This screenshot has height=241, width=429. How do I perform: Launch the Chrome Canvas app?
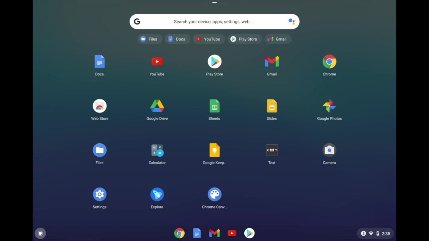coord(214,194)
